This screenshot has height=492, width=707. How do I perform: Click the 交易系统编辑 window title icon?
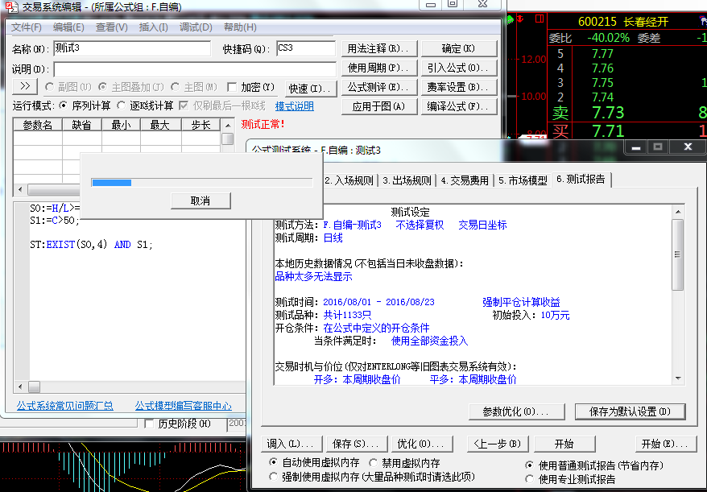point(11,6)
